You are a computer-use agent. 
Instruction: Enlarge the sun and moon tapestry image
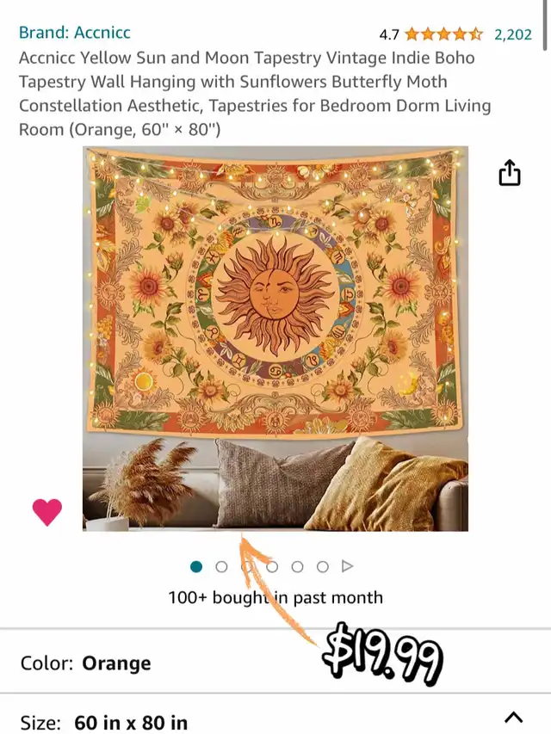pos(275,338)
